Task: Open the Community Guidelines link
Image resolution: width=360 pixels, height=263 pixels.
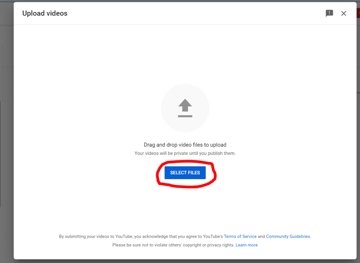Action: (x=288, y=236)
